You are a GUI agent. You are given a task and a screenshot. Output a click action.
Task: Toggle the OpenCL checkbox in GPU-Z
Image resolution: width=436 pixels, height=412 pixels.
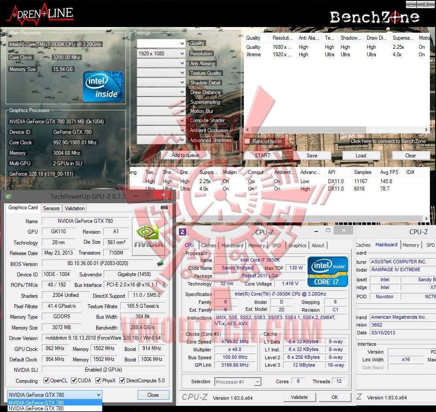(x=47, y=381)
